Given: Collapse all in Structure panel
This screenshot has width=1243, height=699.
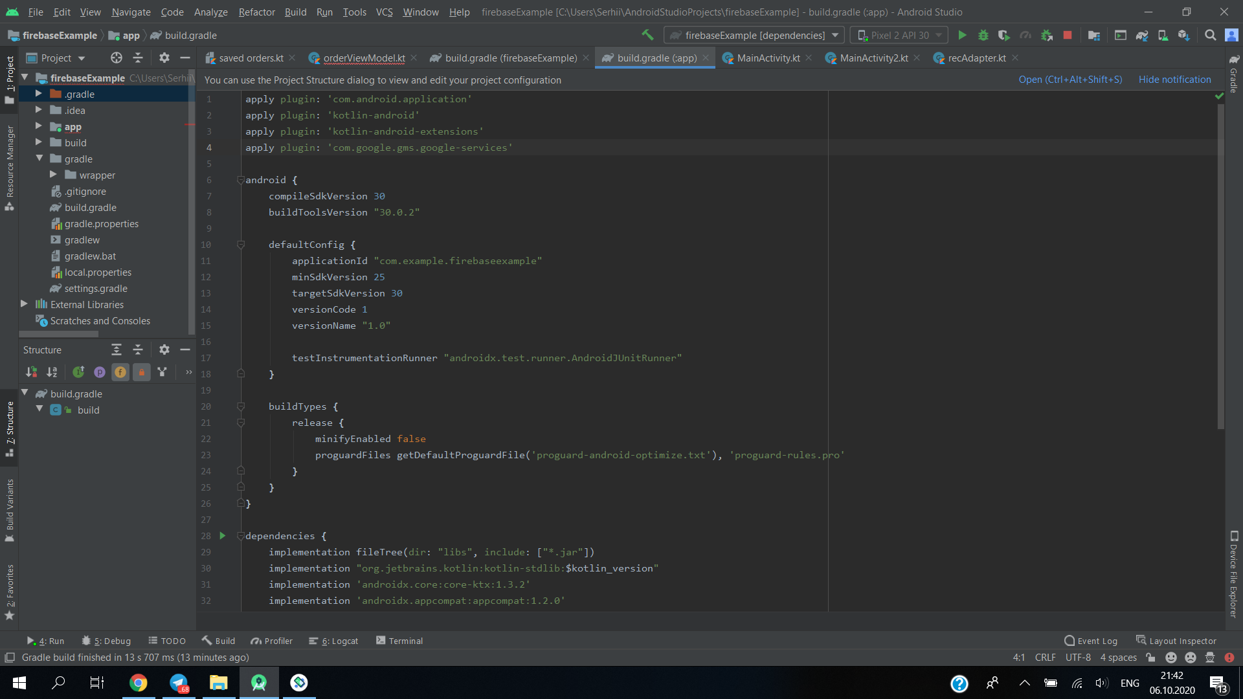Looking at the screenshot, I should (138, 349).
